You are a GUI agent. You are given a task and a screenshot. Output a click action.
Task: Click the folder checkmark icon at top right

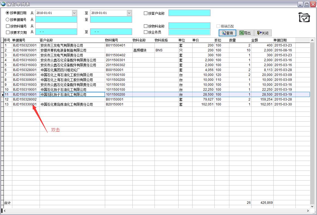pos(304,17)
